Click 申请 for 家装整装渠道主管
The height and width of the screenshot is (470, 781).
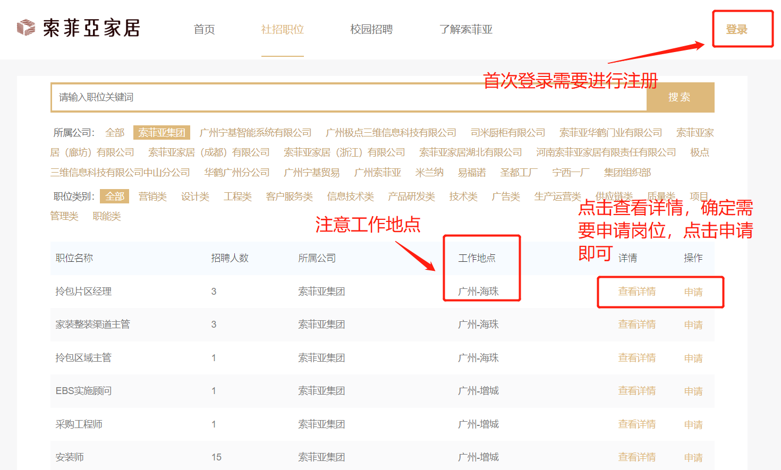(693, 325)
